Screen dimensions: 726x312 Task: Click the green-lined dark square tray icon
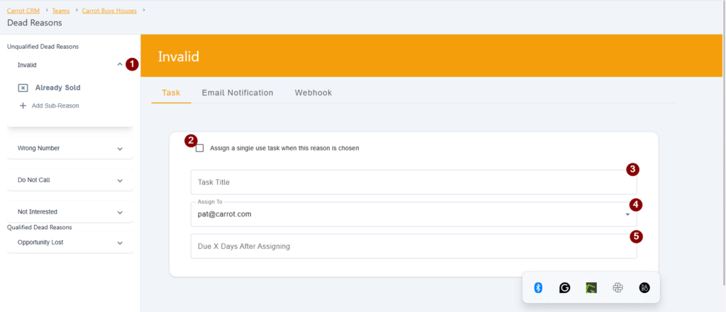point(591,287)
